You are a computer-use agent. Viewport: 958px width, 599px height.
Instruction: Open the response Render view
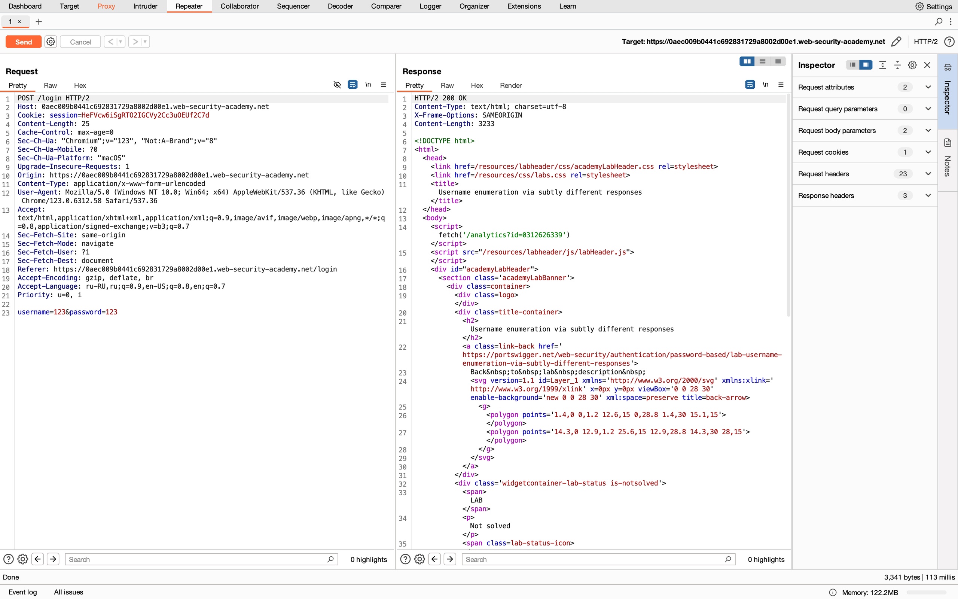511,85
